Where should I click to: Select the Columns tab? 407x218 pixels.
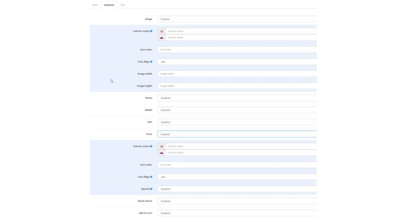[109, 5]
